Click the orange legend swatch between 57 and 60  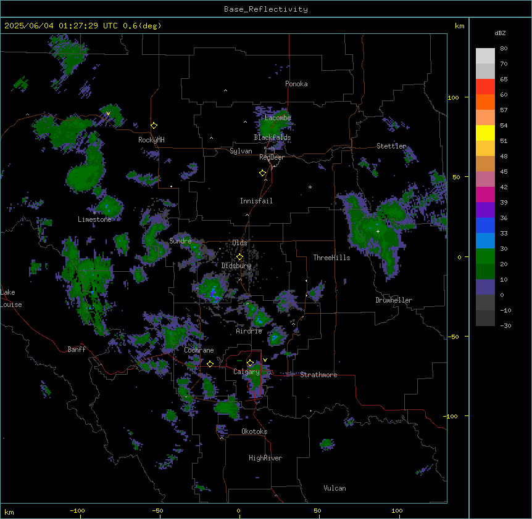coord(485,102)
